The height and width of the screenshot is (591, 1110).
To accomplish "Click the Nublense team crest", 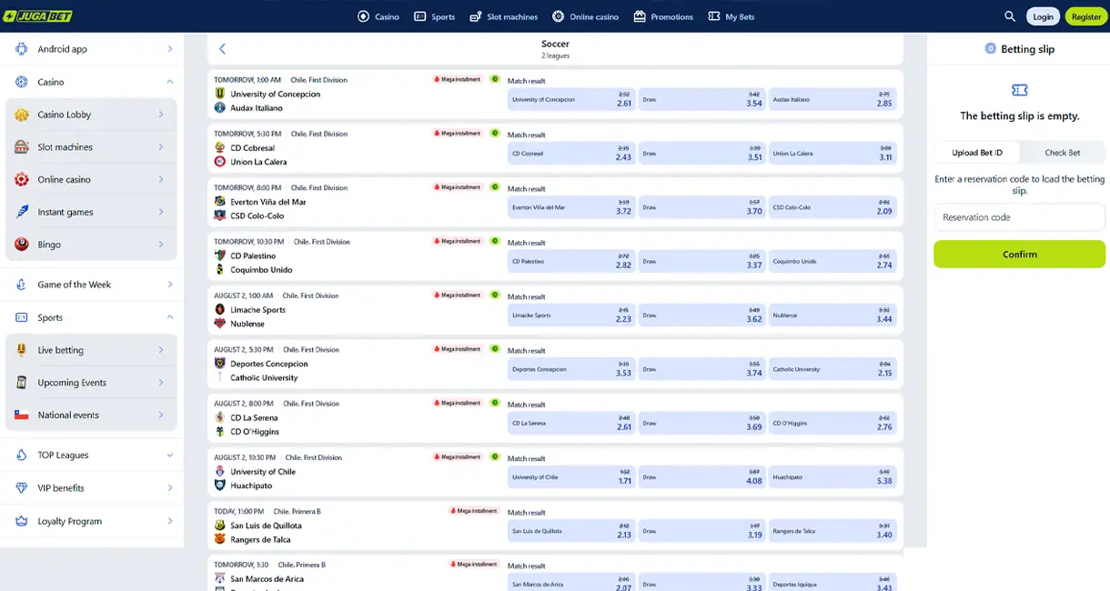I will coord(219,324).
